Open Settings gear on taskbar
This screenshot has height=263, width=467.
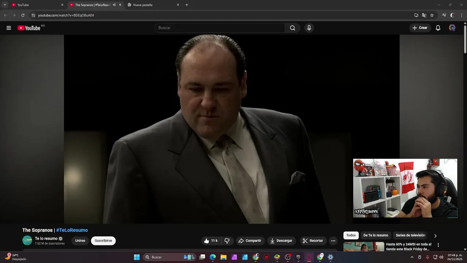(x=331, y=257)
